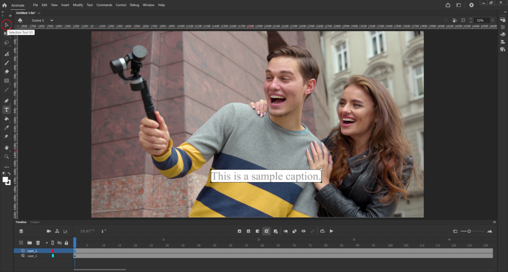Screen dimensions: 508x272
Task: Toggle hide all layers eye icon
Action: (x=60, y=243)
